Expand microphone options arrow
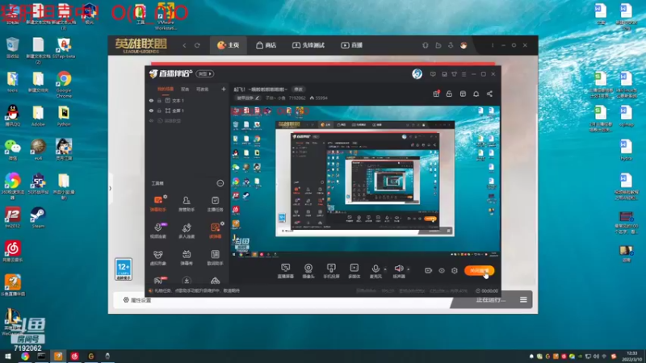Screen dimensions: 646x363 click(x=385, y=269)
